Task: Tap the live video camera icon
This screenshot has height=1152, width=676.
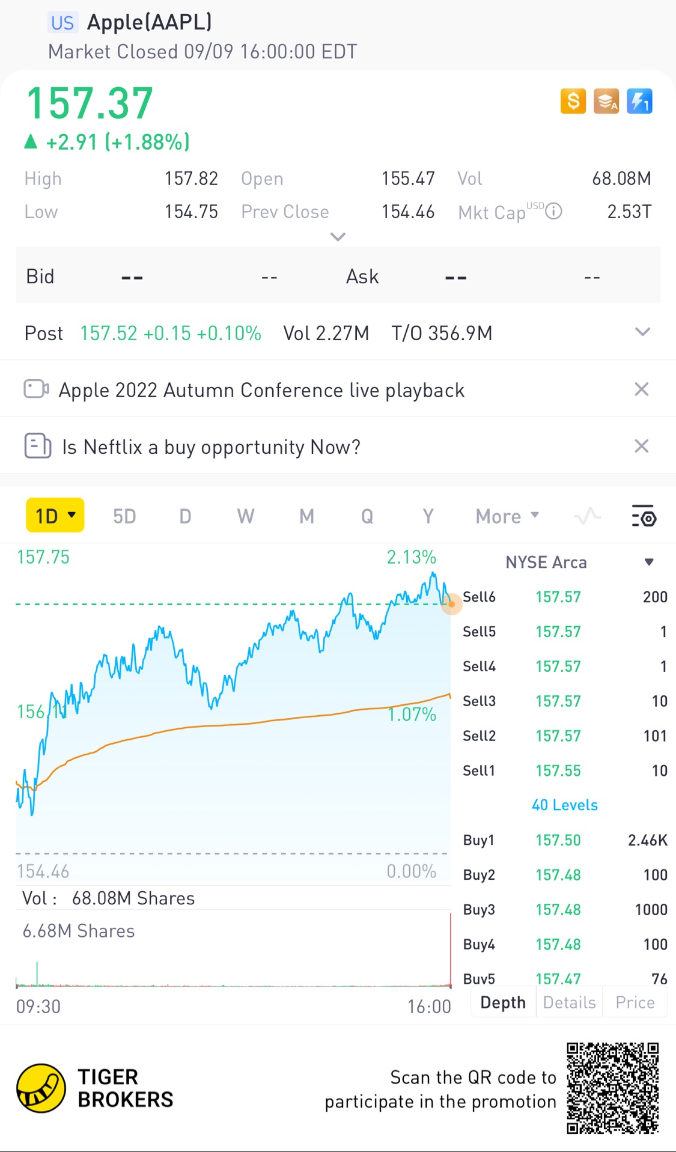Action: click(36, 389)
